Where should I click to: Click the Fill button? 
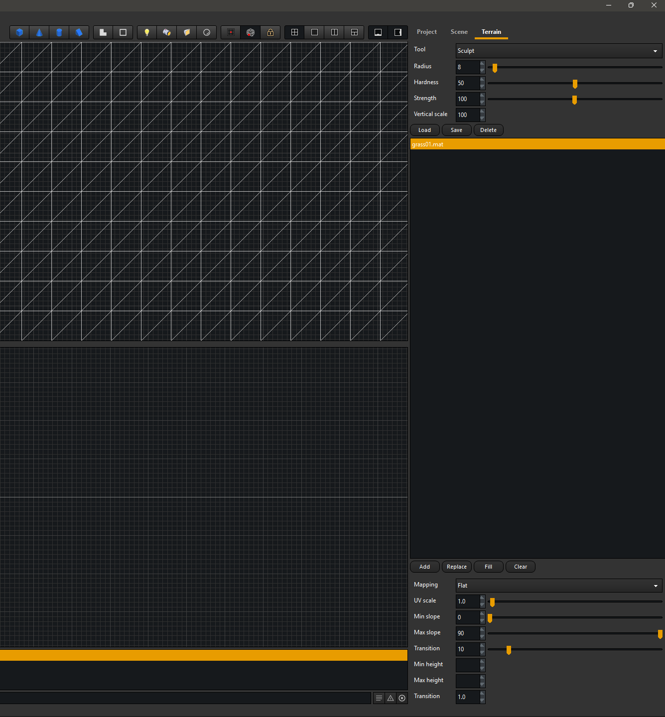coord(488,567)
